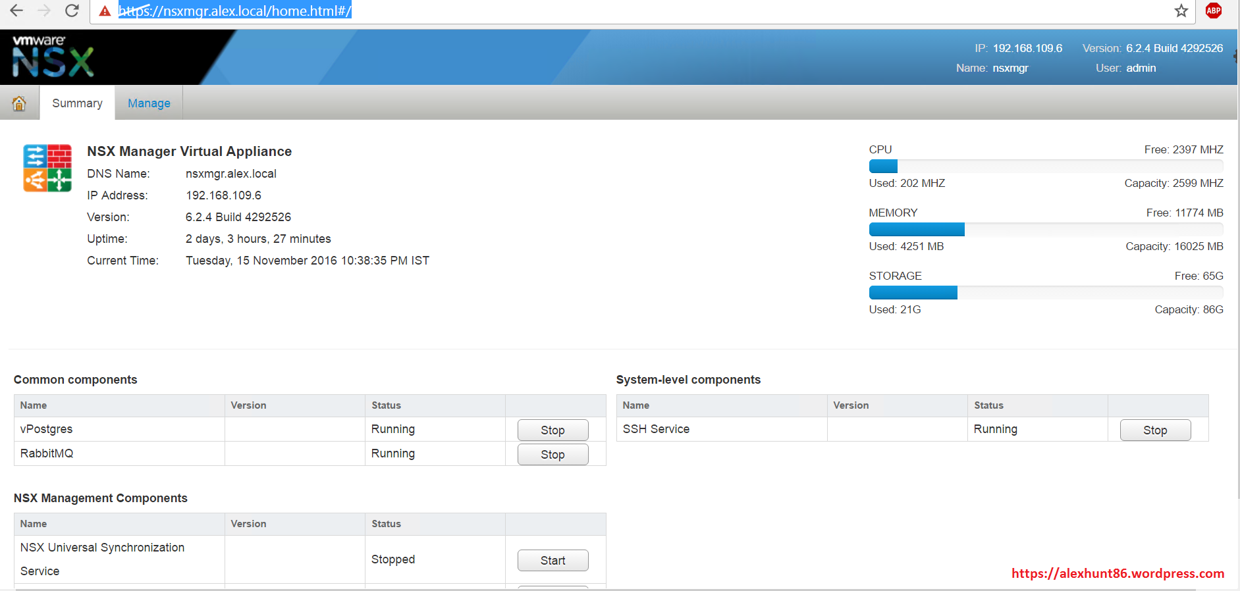Open the ABP adblock extension icon

click(x=1214, y=11)
